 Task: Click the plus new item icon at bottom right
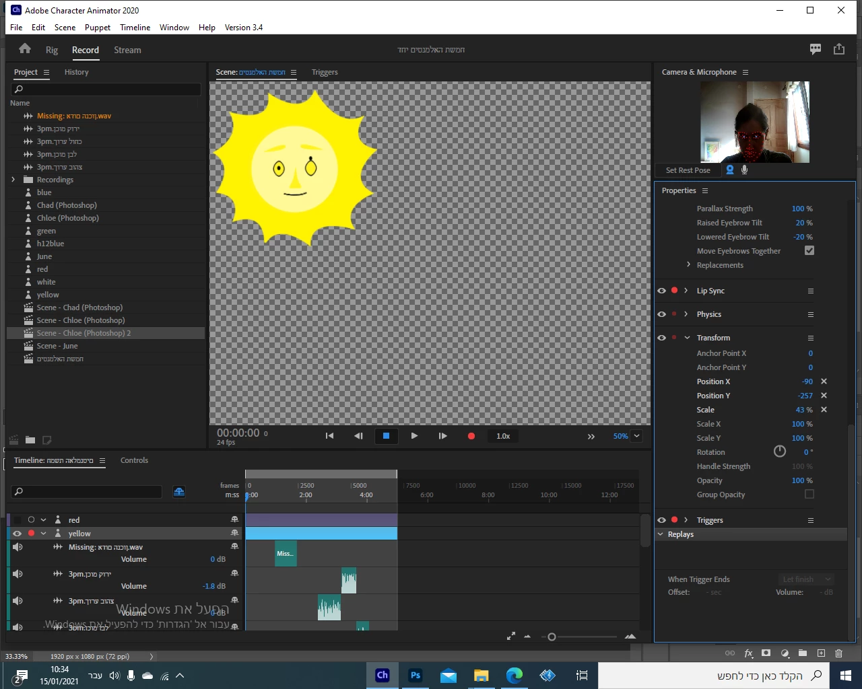coord(821,653)
